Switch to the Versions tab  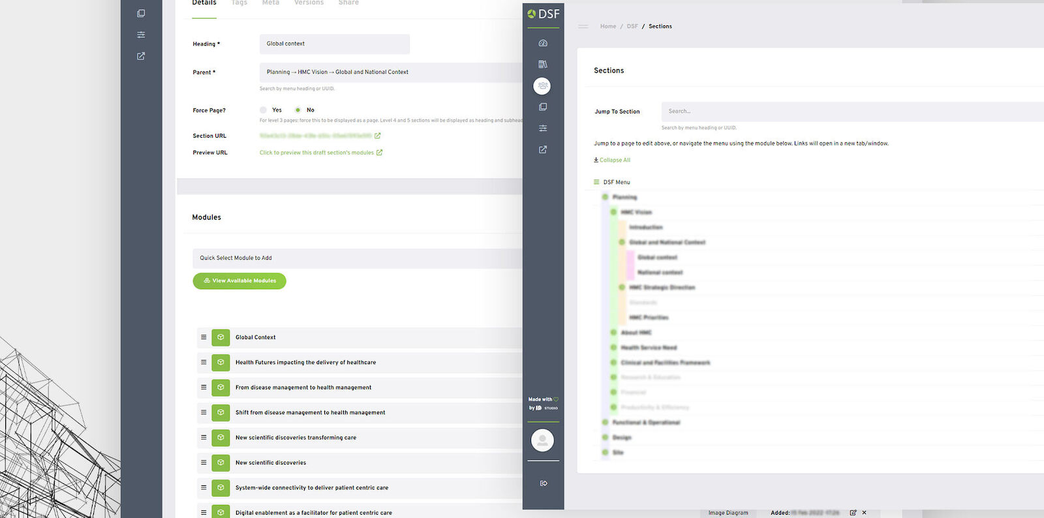[309, 3]
